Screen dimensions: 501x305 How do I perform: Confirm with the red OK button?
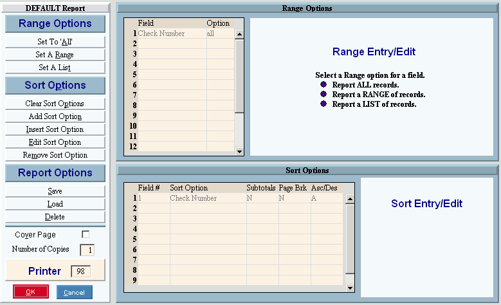(31, 292)
